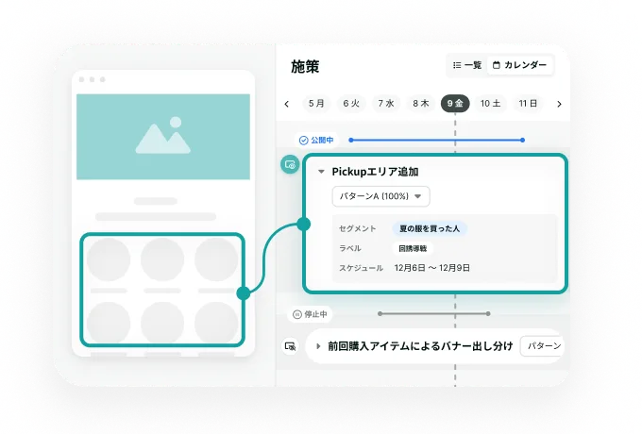
Task: Click the preview-off icon beside 前回購入アイテム row
Action: coord(290,346)
